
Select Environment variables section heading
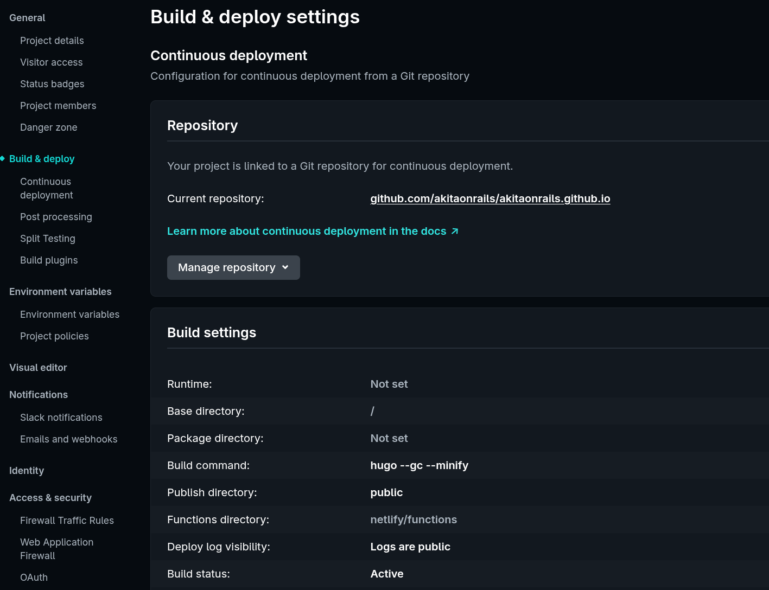[x=60, y=292]
